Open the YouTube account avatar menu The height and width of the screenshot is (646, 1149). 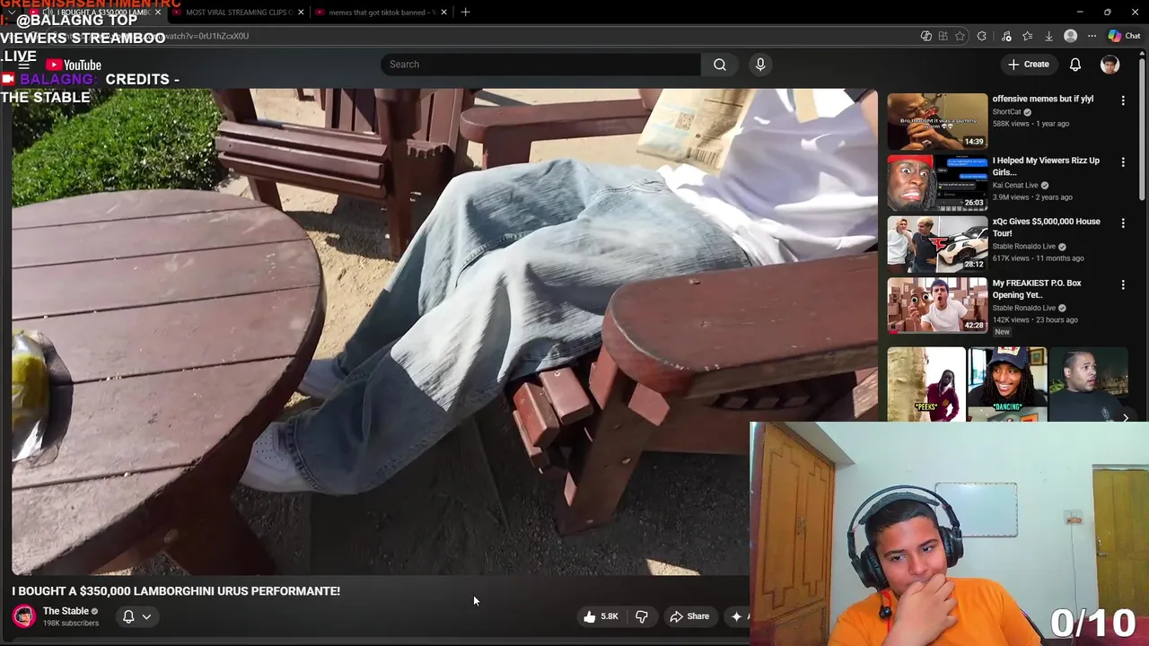click(x=1110, y=65)
